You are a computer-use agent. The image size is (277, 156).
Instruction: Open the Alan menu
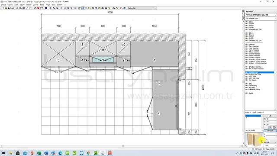[x=16, y=5]
